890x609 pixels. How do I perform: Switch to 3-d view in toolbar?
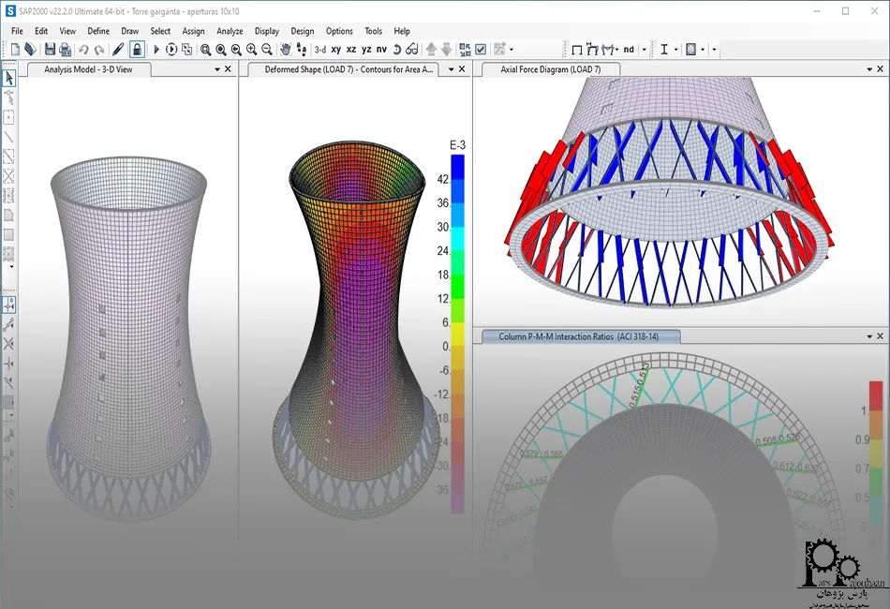tap(319, 49)
